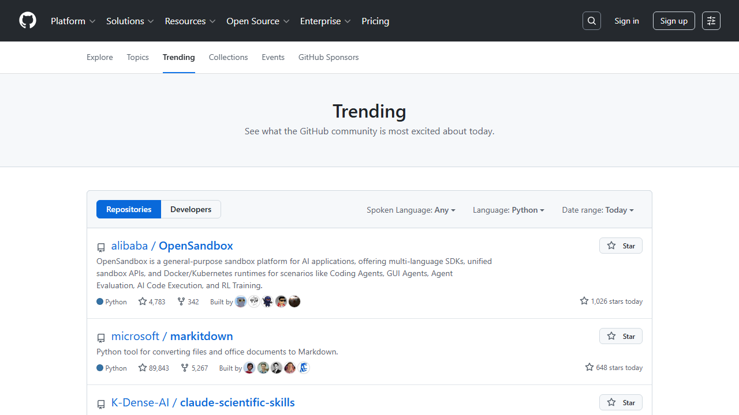The image size is (739, 415).
Task: Open OpenSandbox forks count 342
Action: tap(188, 301)
